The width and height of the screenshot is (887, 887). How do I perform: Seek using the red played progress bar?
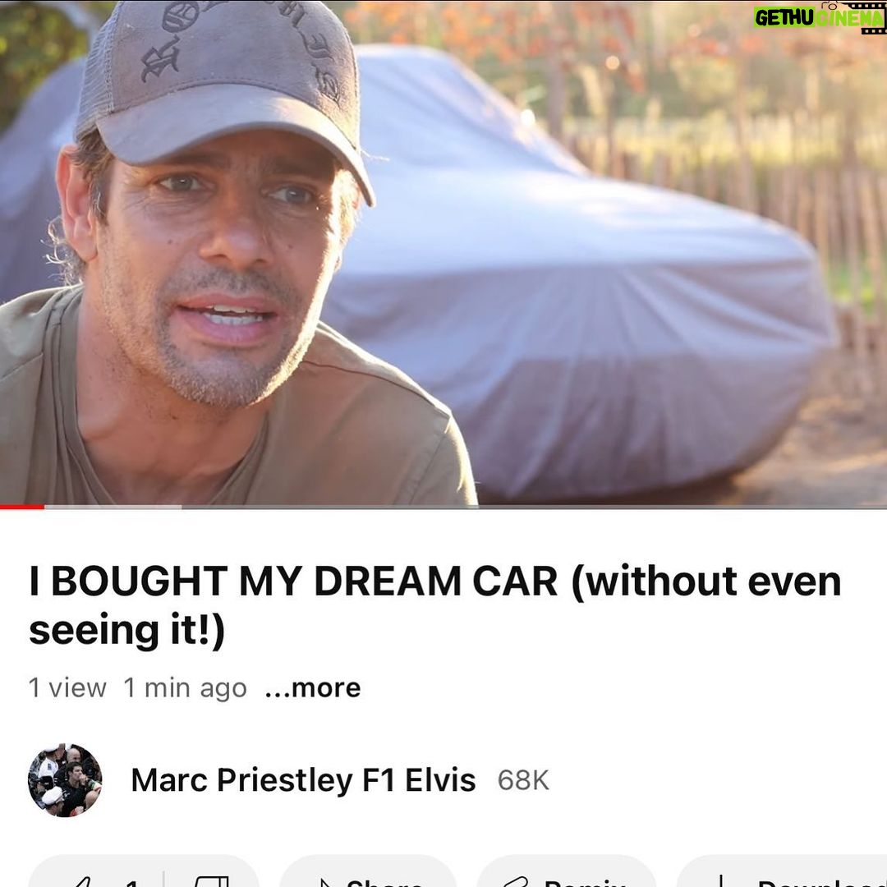22,507
